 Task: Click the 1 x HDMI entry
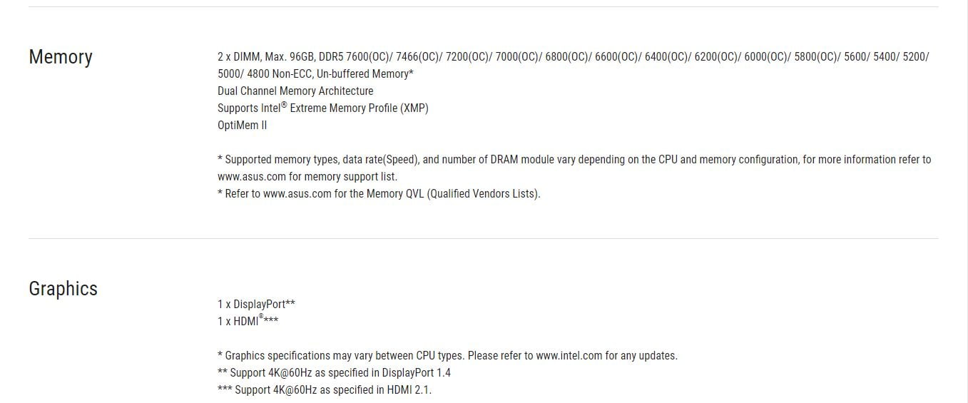click(248, 321)
